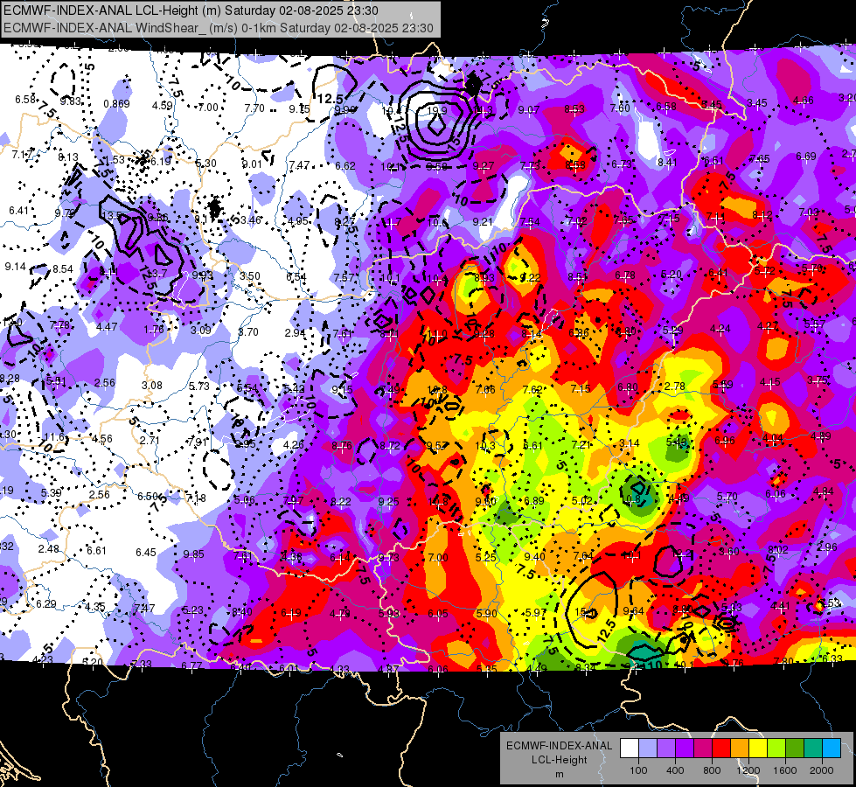Click the 4.47 grid value
This screenshot has height=787, width=856.
pyautogui.click(x=107, y=326)
